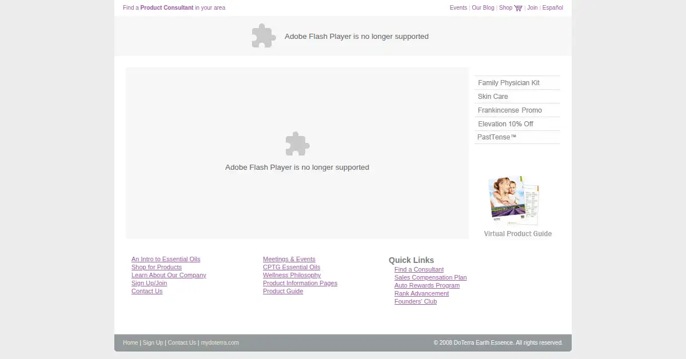Open the Product Guide link in the middle column

(x=283, y=292)
